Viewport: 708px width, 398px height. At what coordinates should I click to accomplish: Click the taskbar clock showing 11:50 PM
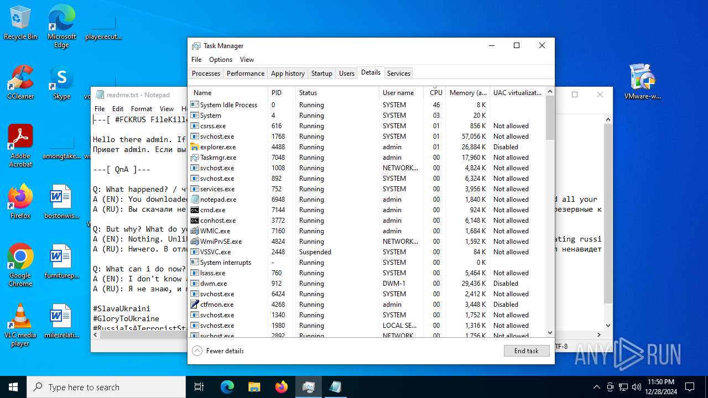coord(660,387)
